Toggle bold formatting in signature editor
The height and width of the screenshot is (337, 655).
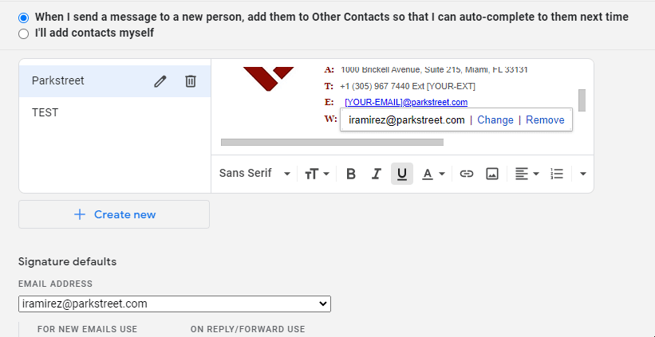pos(351,174)
